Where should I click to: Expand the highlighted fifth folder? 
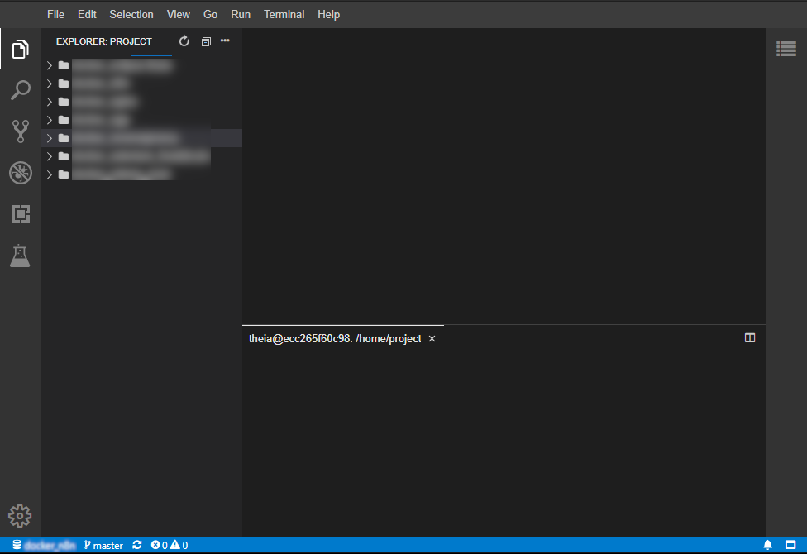50,138
